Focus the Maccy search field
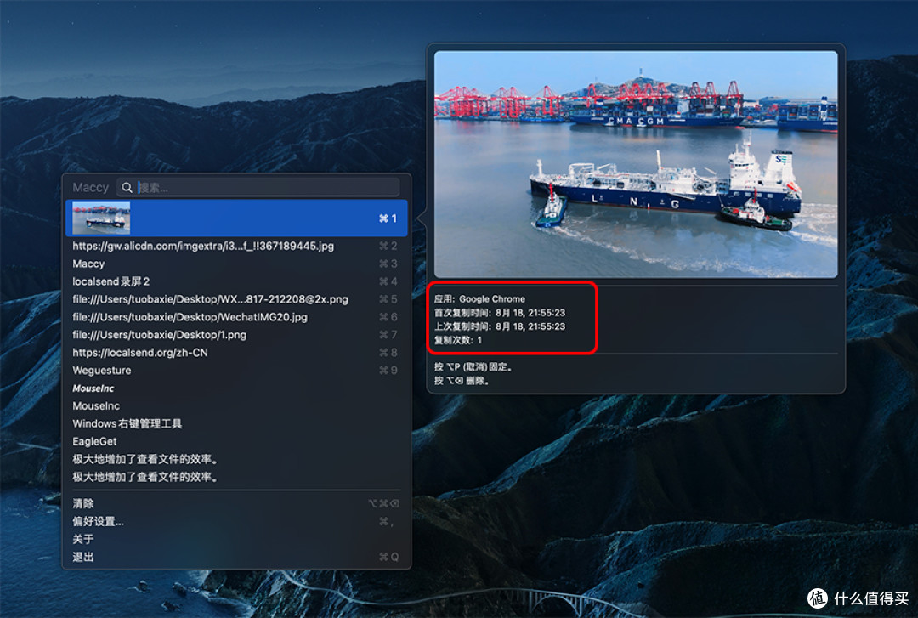 258,188
